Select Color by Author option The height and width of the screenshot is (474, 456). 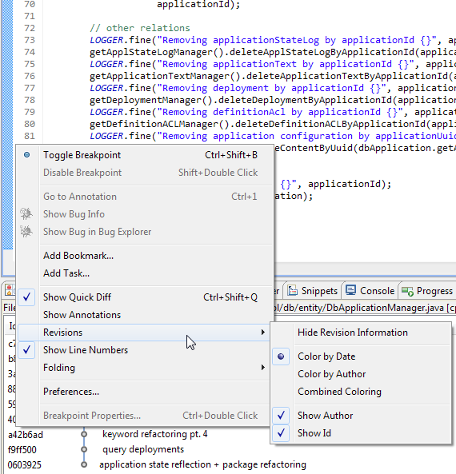pyautogui.click(x=361, y=374)
